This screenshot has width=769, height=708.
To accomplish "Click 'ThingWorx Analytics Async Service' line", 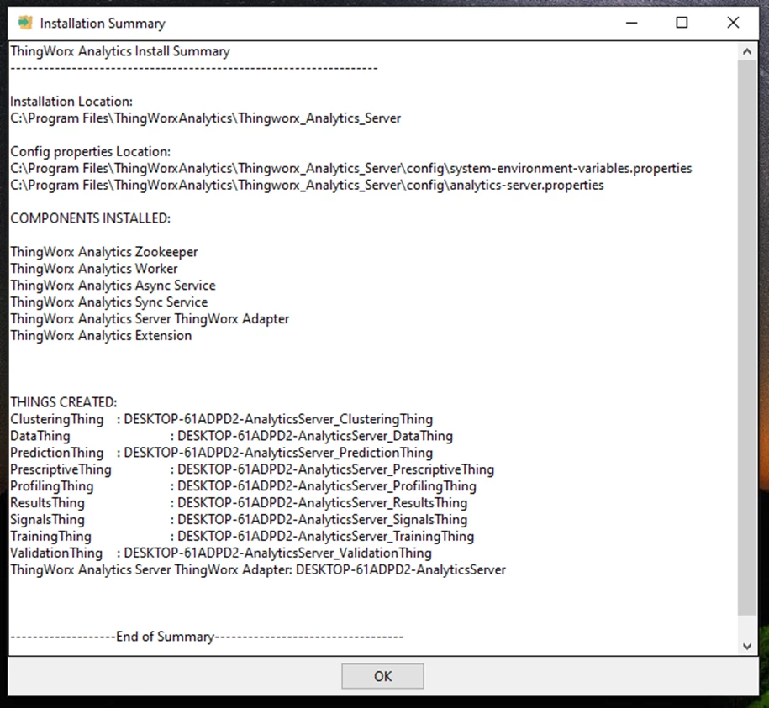I will click(x=113, y=286).
